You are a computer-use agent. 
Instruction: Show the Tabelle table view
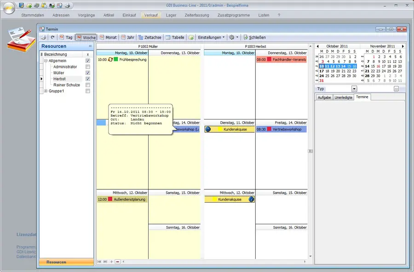(x=175, y=37)
